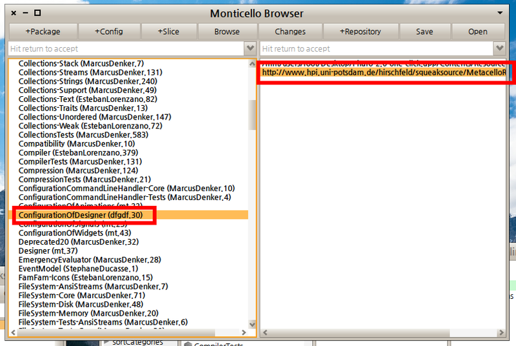The image size is (516, 346).
Task: Focus the repository filter input field
Action: coord(376,48)
